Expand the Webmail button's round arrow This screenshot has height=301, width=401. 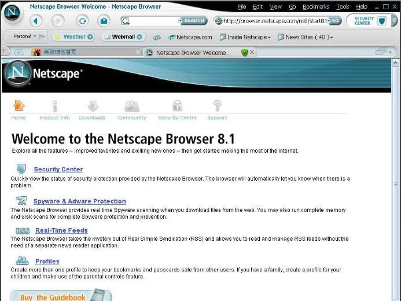point(139,37)
